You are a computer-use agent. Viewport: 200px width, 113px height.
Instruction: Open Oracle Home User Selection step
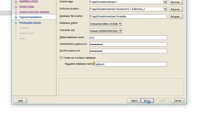coord(34,12)
